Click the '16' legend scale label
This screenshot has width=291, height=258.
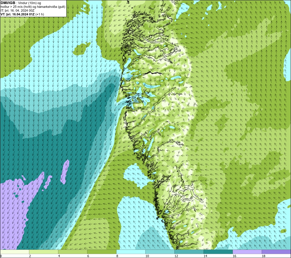(234, 256)
